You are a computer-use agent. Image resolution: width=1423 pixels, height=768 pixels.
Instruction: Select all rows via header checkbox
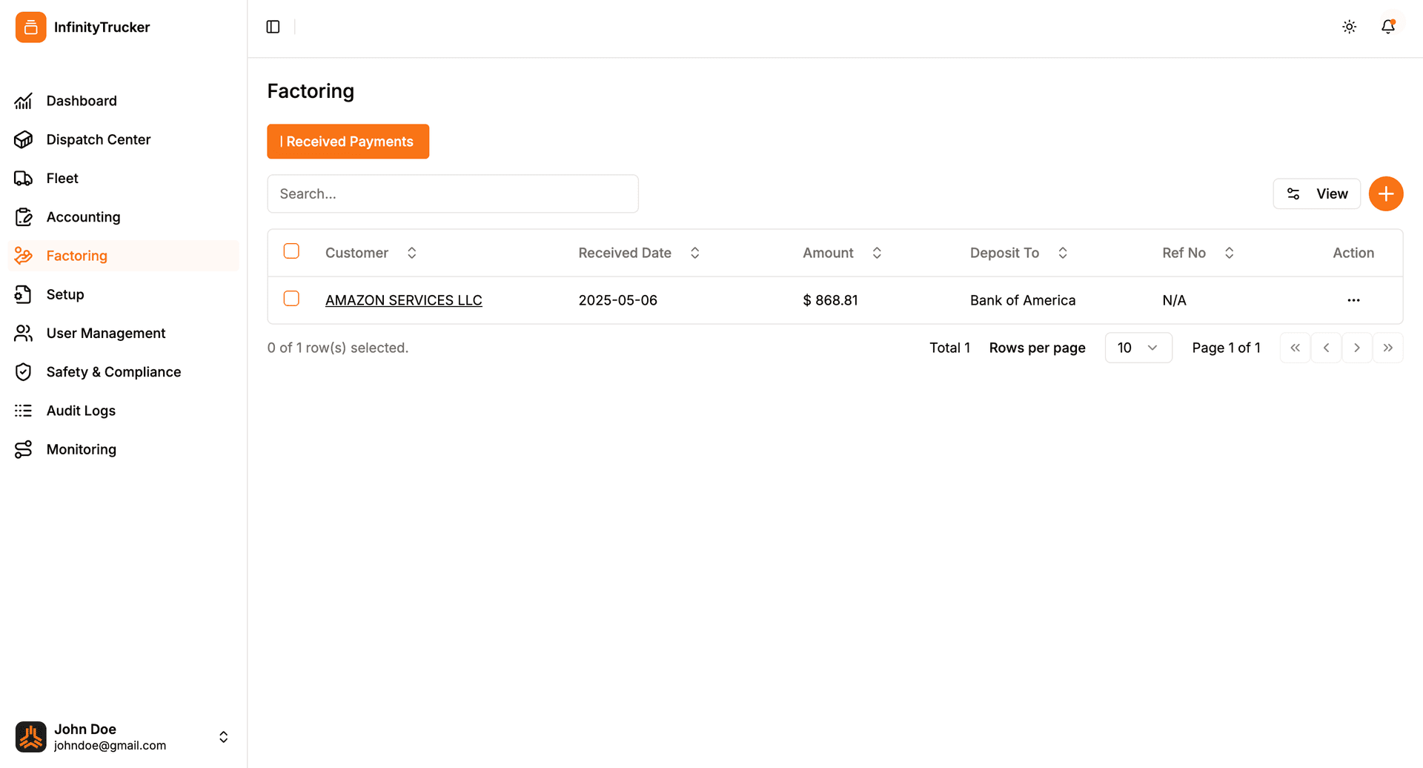291,251
